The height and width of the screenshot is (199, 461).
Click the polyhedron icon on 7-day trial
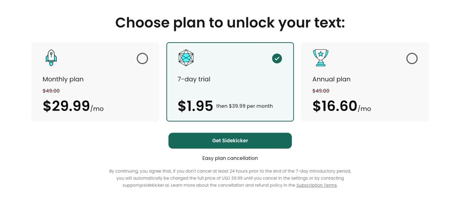[186, 58]
